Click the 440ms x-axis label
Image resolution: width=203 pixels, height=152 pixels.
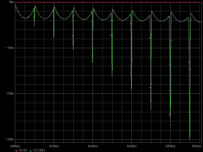[93, 146]
